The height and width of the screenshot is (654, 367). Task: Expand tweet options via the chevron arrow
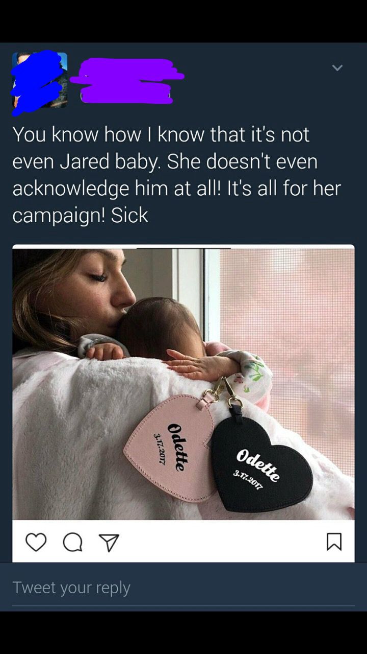click(337, 67)
